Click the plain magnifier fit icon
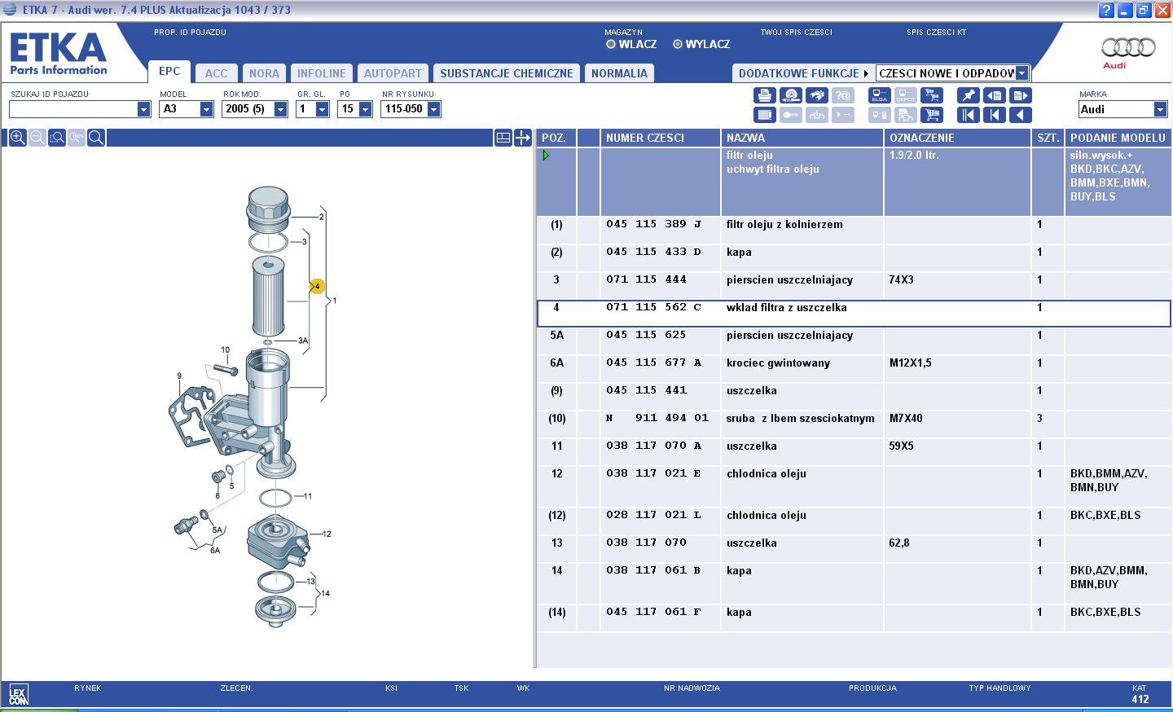Screen dimensions: 1173x712 [95, 138]
